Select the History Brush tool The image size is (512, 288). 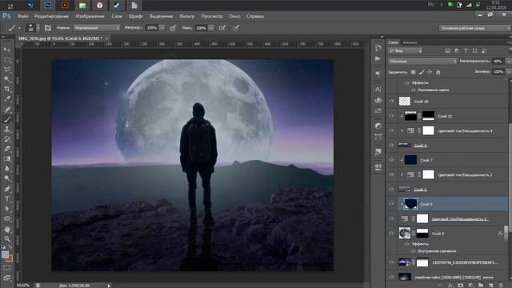click(x=7, y=139)
